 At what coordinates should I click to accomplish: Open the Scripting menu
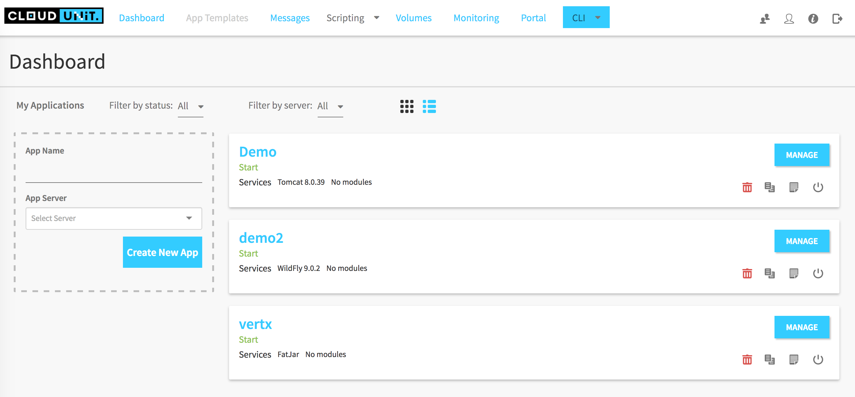tap(345, 18)
